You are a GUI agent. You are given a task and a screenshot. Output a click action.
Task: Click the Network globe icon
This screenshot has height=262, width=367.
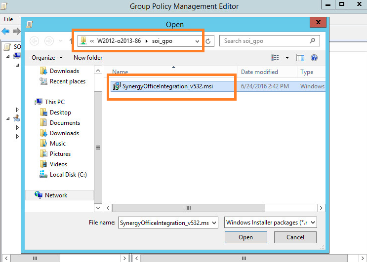point(39,195)
